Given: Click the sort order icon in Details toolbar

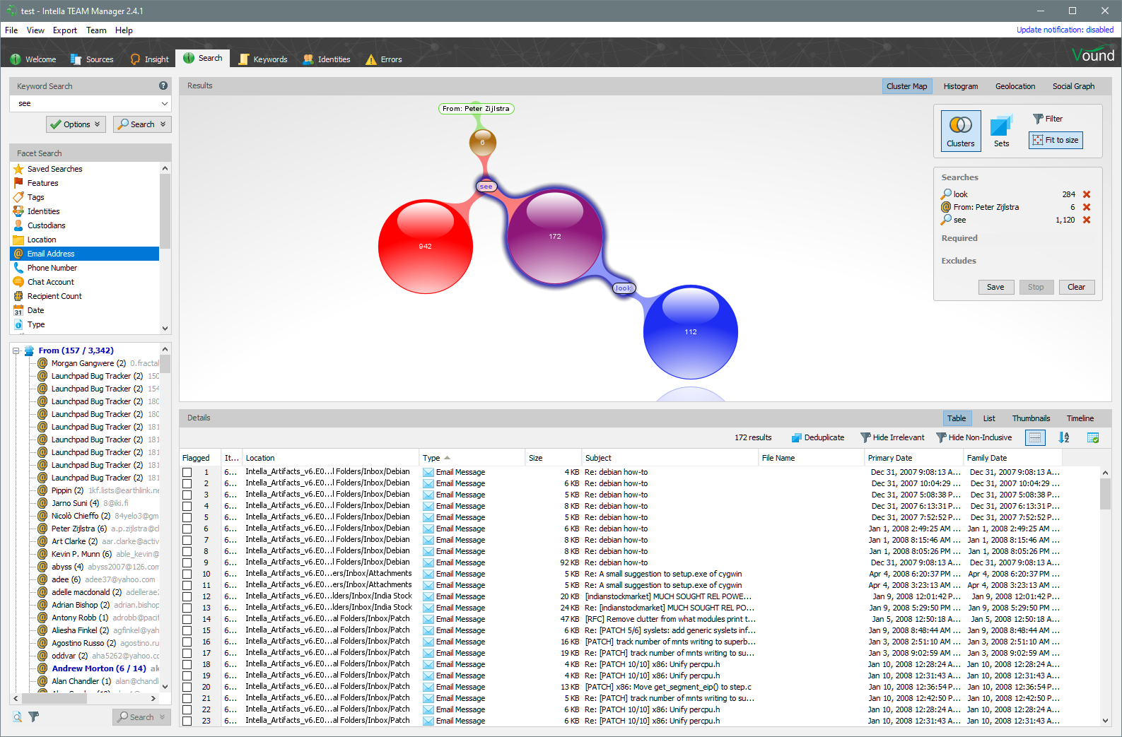Looking at the screenshot, I should (x=1064, y=437).
